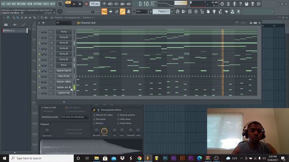Screen dimensions: 289x162
Task: Select Pattern 1 in the picker
Action: coord(14,31)
